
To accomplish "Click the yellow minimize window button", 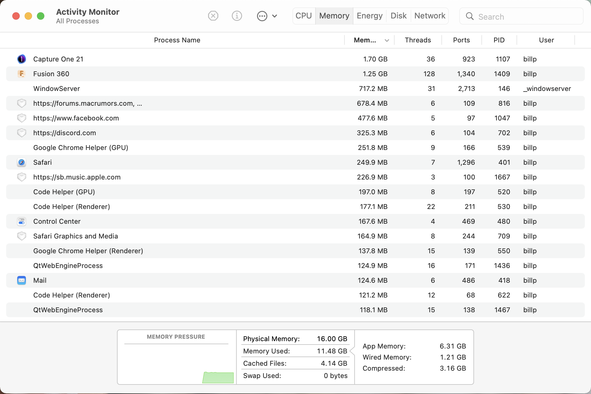I will point(28,16).
